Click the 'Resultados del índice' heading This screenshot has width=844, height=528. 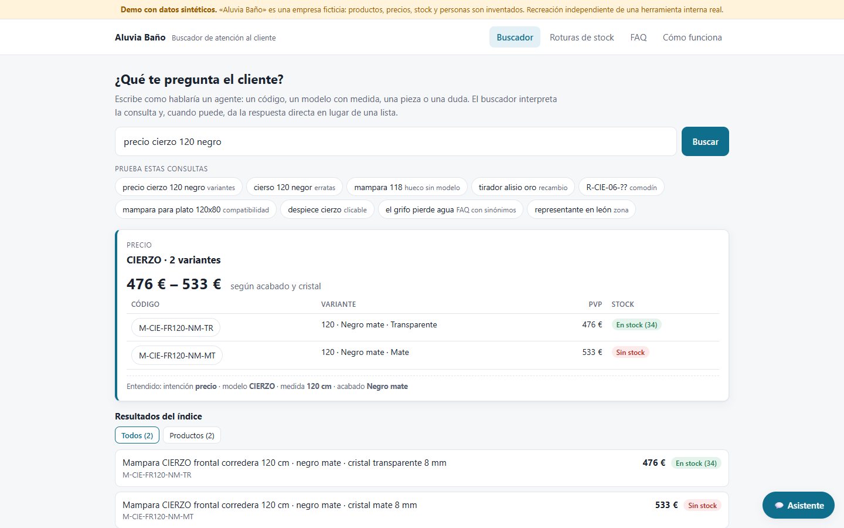[158, 416]
